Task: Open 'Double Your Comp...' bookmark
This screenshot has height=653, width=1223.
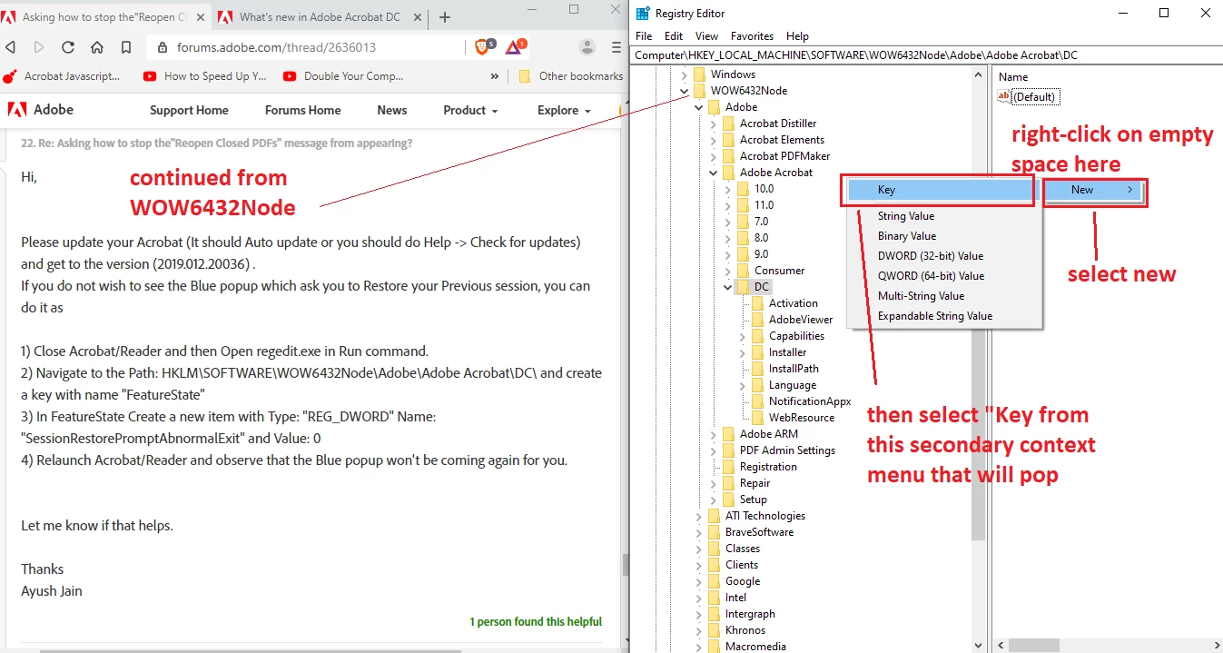Action: (x=343, y=76)
